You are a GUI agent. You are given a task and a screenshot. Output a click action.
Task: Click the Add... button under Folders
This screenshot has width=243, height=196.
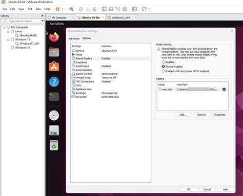tap(183, 115)
